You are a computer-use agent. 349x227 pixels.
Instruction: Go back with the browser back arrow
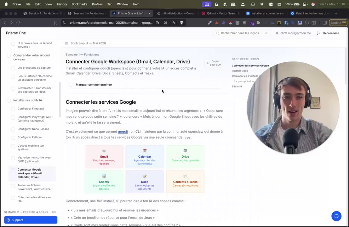pos(4,23)
